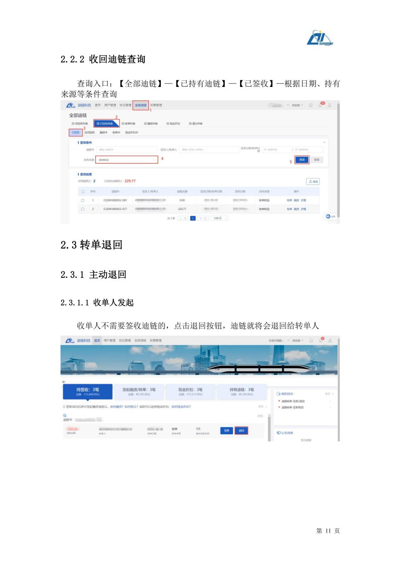Click 详情 link in row F22041800052-081

click(x=303, y=201)
